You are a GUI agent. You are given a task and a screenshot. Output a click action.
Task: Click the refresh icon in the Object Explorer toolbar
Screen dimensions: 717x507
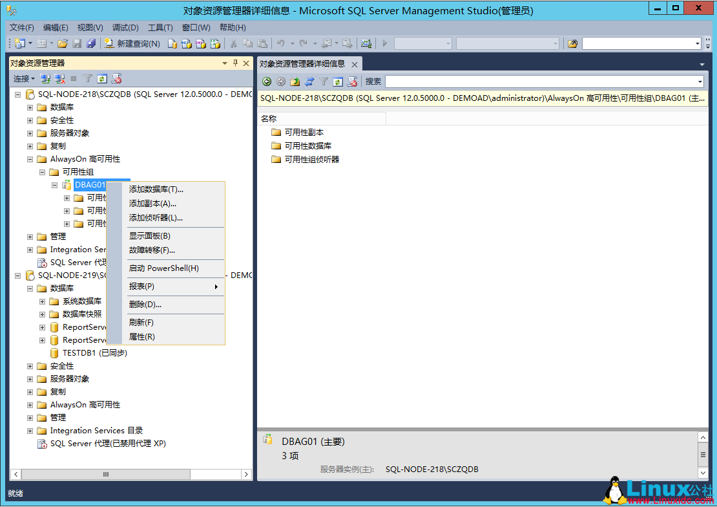click(x=101, y=80)
